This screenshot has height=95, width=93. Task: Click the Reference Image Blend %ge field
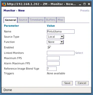click(52, 69)
